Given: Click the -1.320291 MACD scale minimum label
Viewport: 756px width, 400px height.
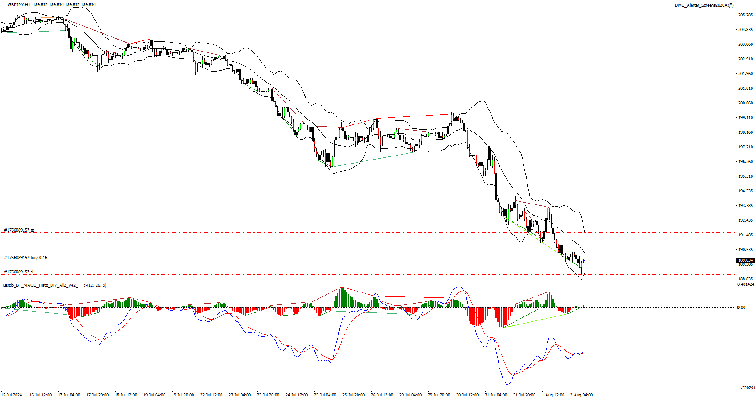Looking at the screenshot, I should pyautogui.click(x=746, y=388).
